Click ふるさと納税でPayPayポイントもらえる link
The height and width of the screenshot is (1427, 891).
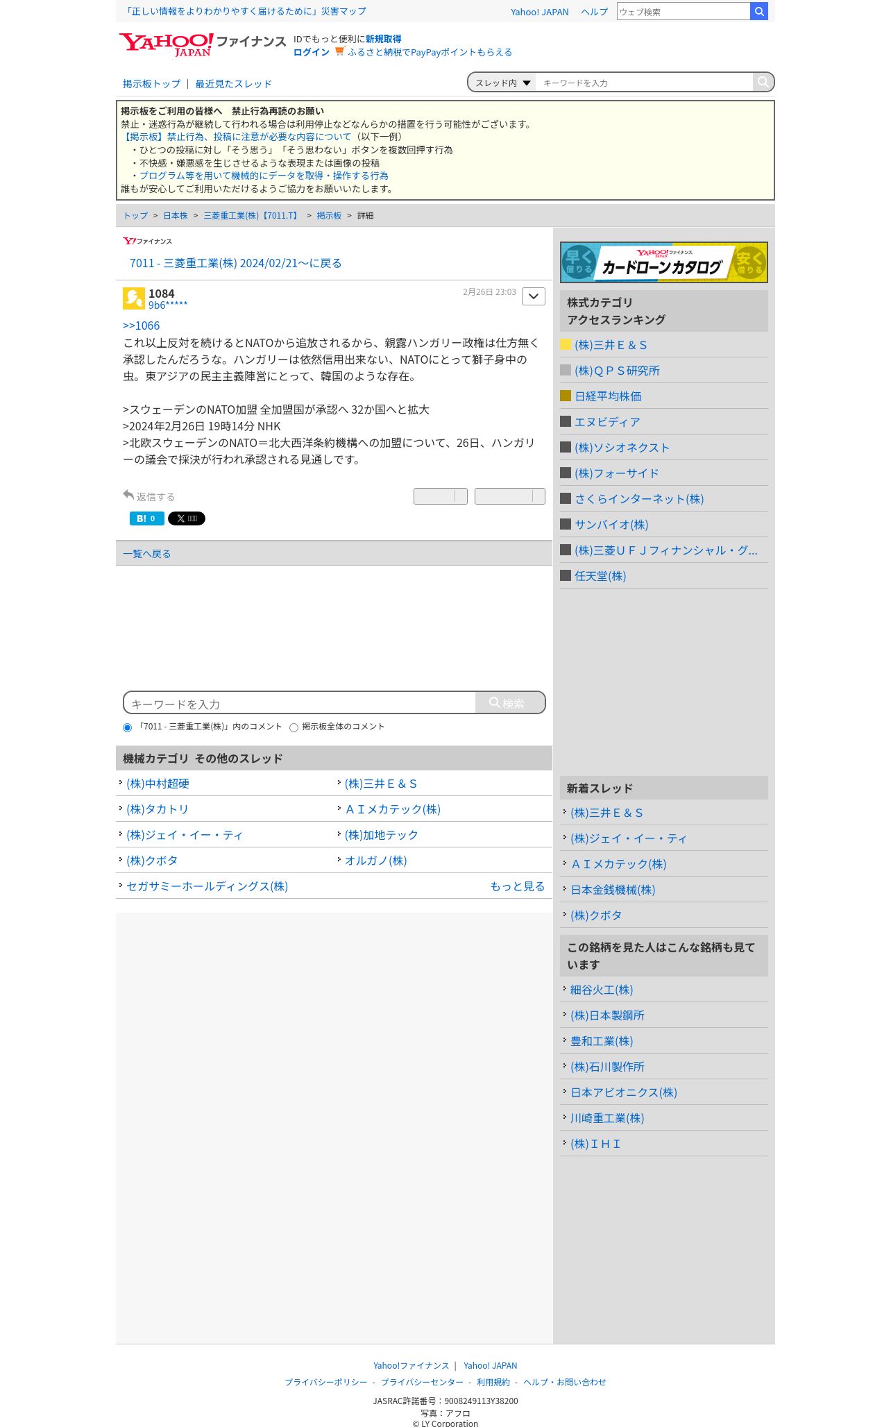[430, 52]
